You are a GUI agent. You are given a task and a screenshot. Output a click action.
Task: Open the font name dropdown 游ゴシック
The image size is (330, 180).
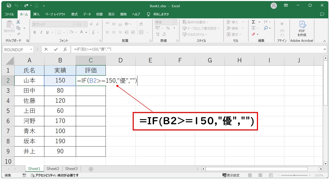(x=75, y=24)
